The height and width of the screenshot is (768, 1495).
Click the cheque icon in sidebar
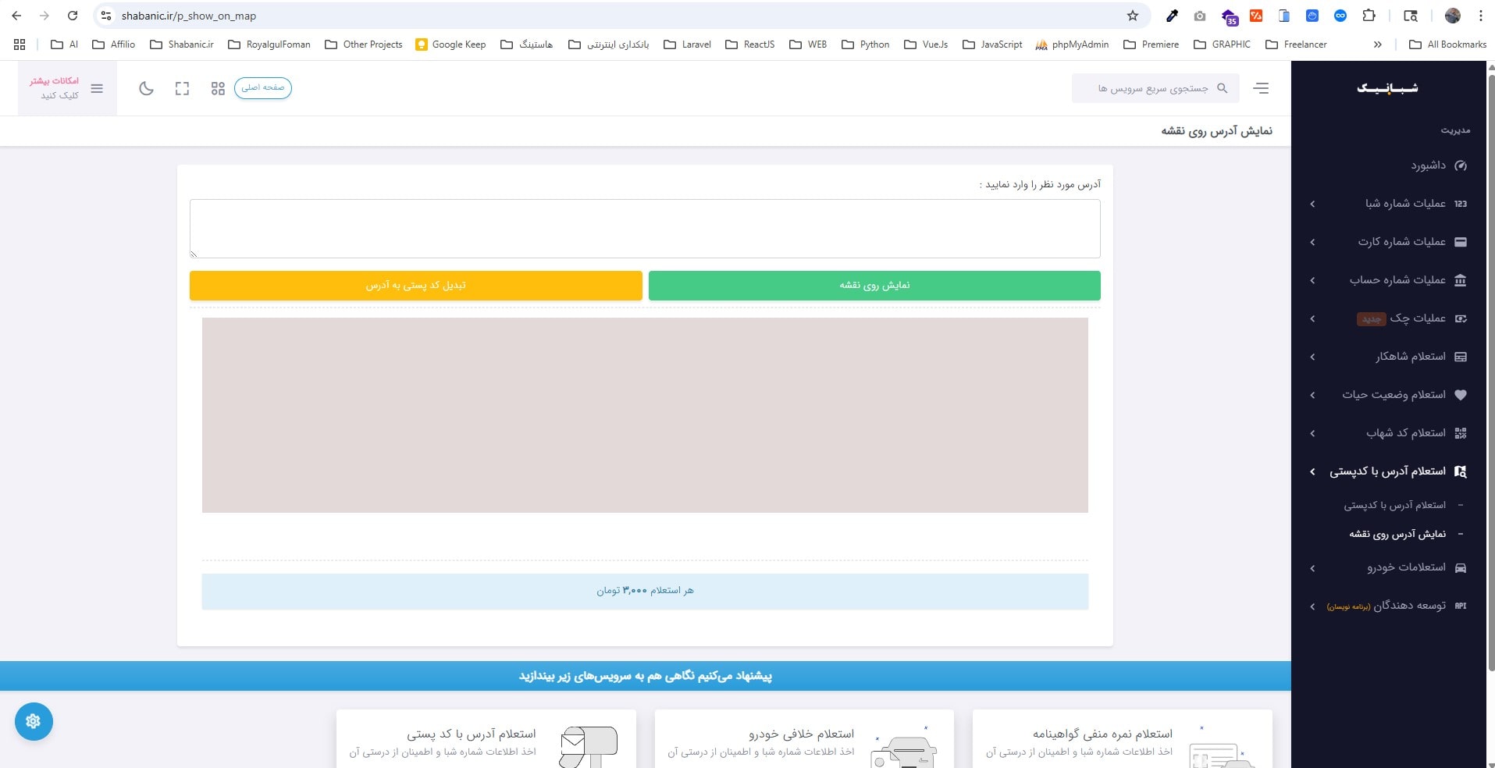1461,318
